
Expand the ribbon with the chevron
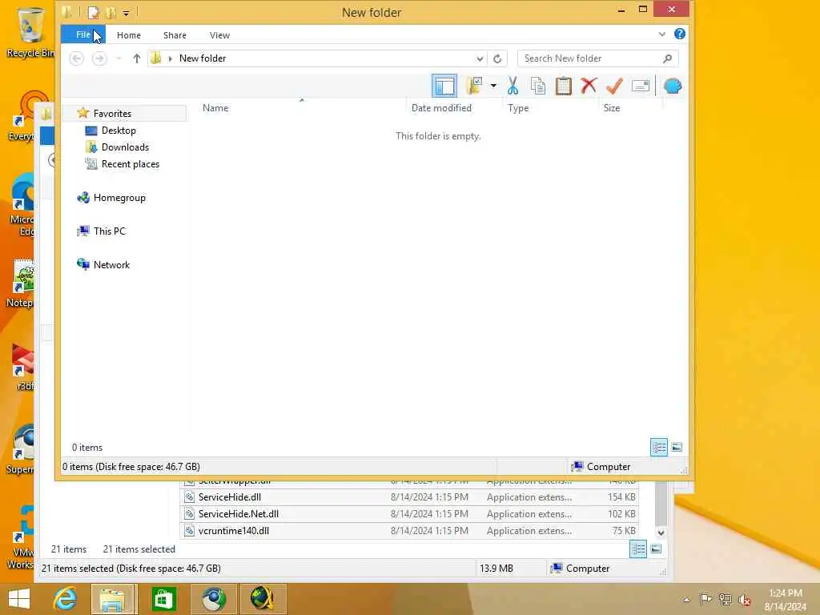pyautogui.click(x=661, y=34)
